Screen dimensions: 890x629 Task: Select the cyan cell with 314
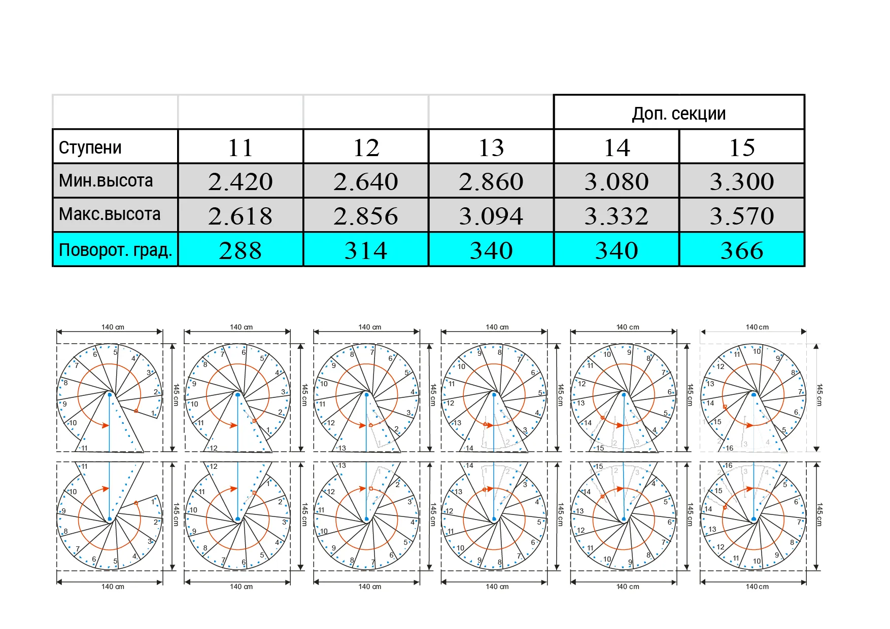coord(366,249)
